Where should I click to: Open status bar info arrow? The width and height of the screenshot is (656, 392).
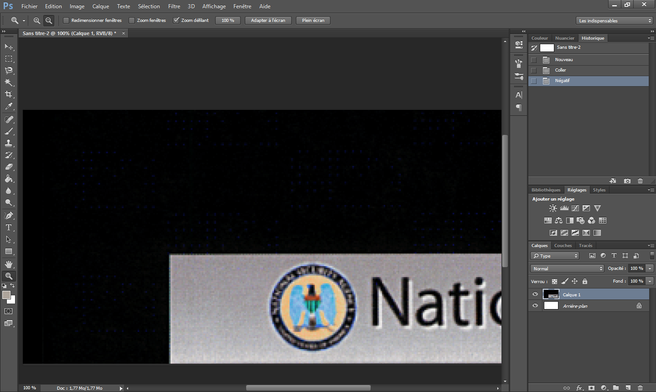tap(121, 388)
